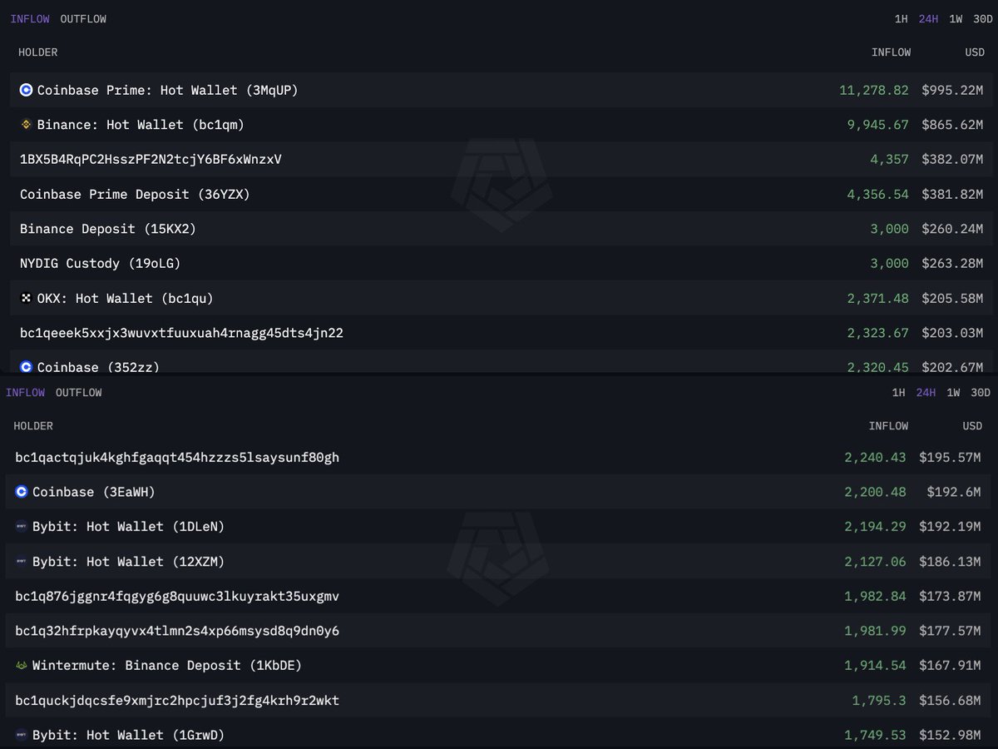Image resolution: width=998 pixels, height=749 pixels.
Task: Select INFLOW tab in the upper table
Action: (30, 19)
